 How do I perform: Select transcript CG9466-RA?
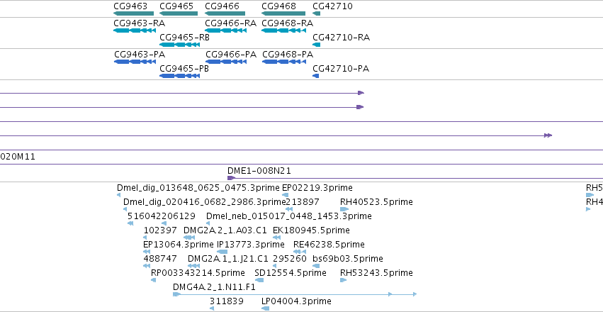coord(225,30)
